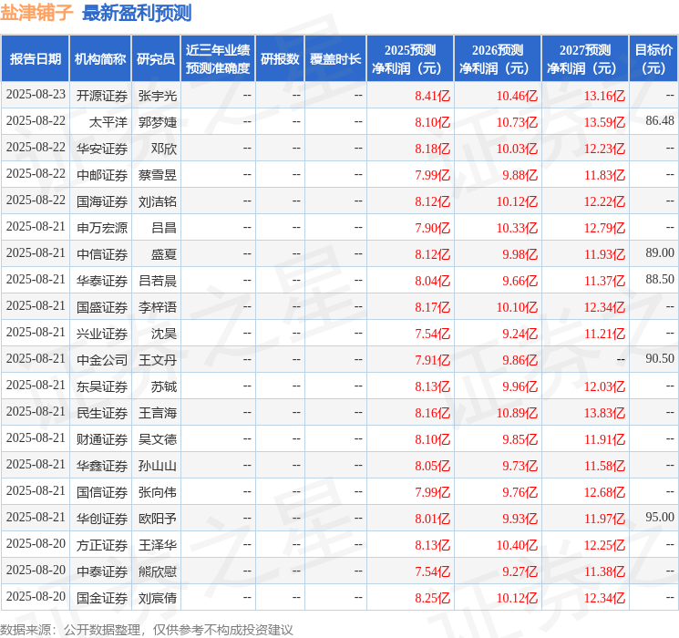Image resolution: width=679 pixels, height=638 pixels.
Task: Click the 13.83亿 forecast value
Action: (x=604, y=412)
